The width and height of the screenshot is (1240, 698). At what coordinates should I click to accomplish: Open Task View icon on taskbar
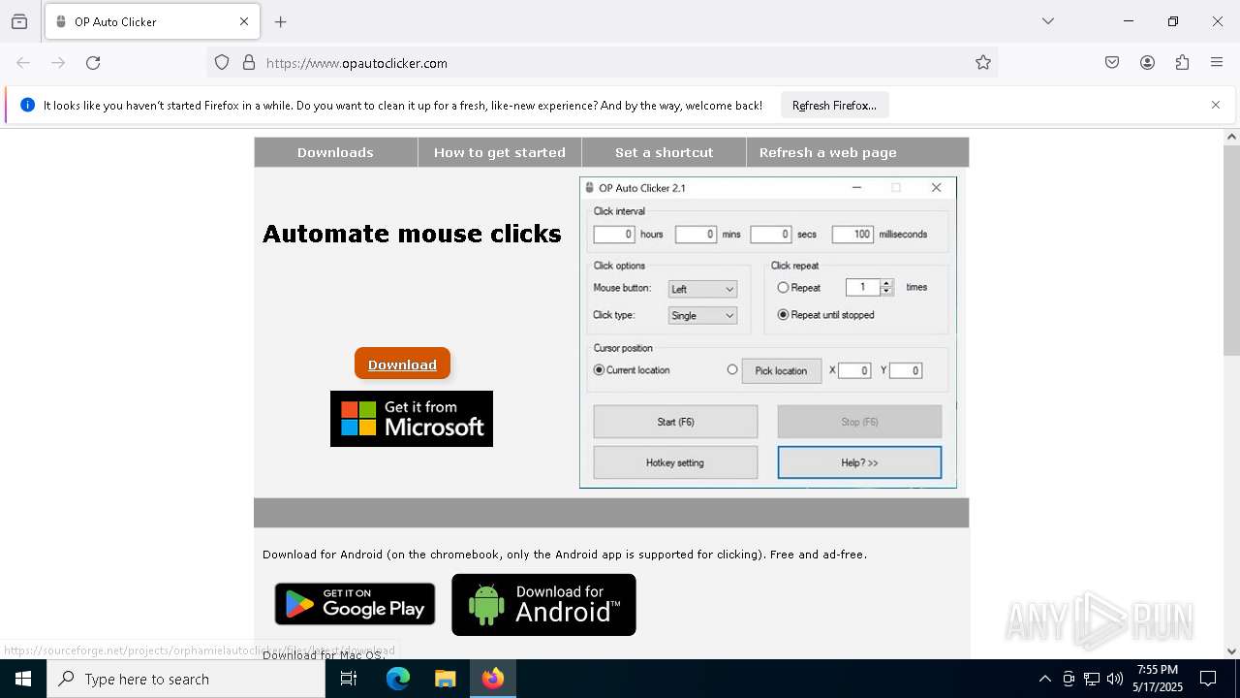tap(349, 679)
